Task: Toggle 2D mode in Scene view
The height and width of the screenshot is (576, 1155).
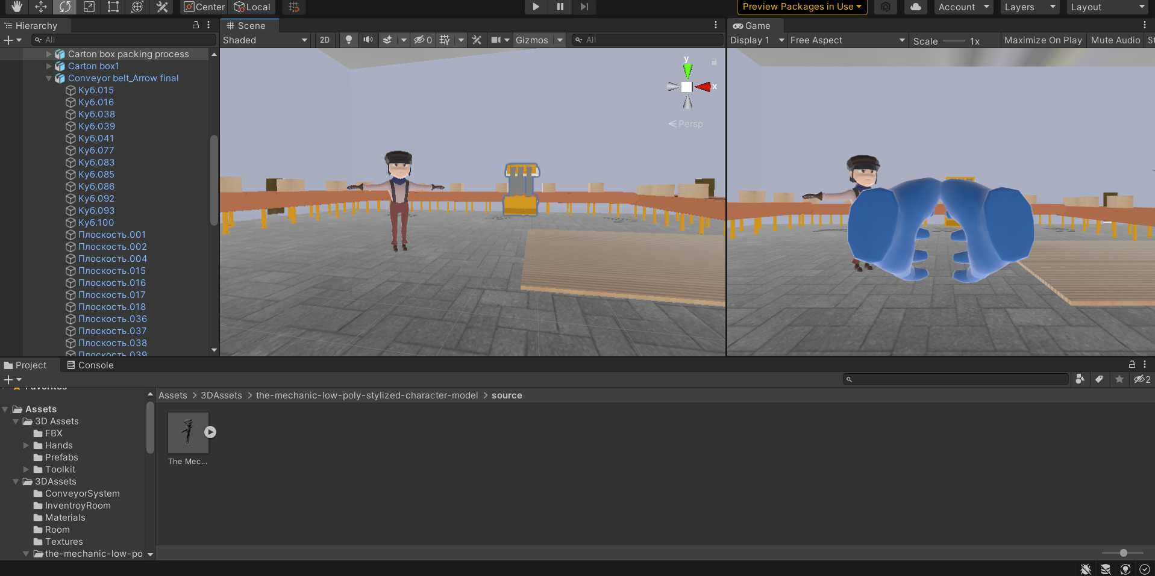Action: [325, 40]
